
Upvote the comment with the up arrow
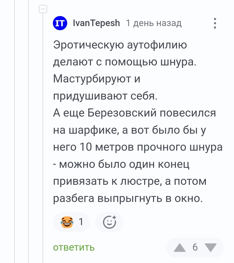[180, 248]
